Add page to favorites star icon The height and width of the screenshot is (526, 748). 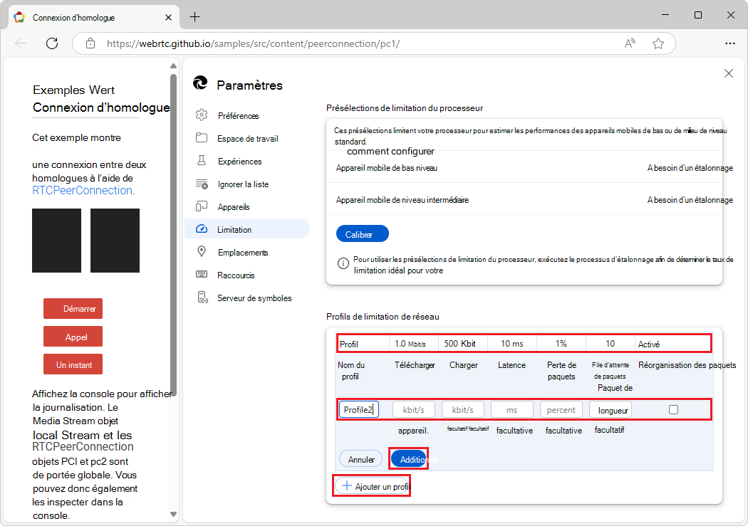(658, 43)
